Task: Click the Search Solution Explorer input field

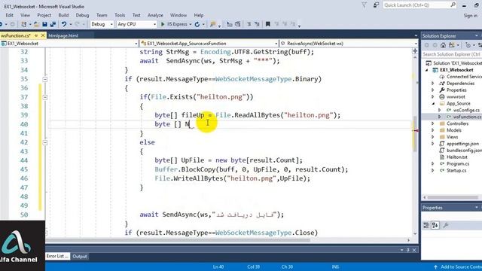Action: pos(451,54)
